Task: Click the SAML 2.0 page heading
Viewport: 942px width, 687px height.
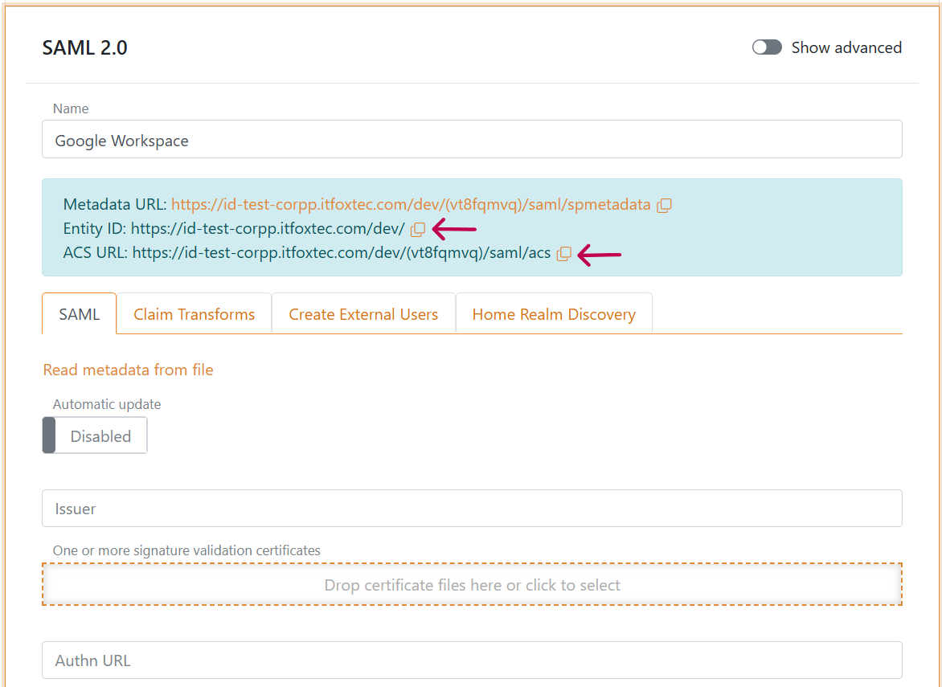Action: (84, 48)
